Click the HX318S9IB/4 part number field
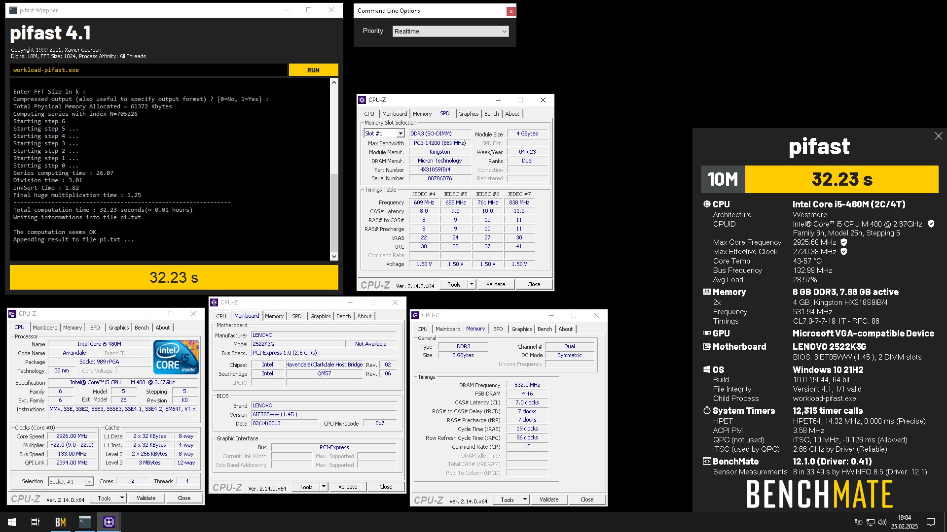The height and width of the screenshot is (532, 947). click(439, 169)
